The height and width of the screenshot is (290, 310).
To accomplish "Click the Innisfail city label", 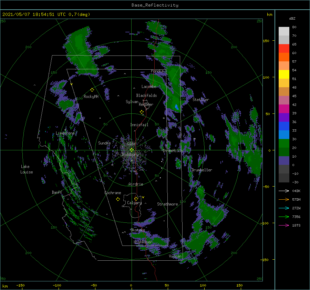I will pos(139,125).
